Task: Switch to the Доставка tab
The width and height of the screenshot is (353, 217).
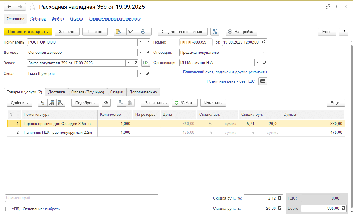Action: pos(57,92)
